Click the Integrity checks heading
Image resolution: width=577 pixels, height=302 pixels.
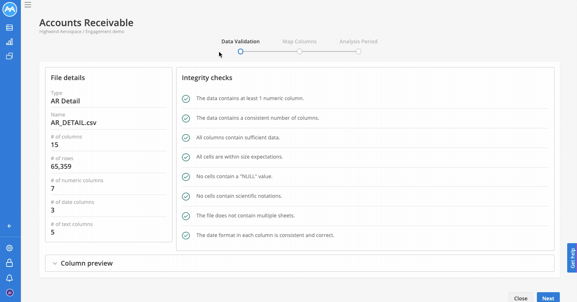coord(207,78)
